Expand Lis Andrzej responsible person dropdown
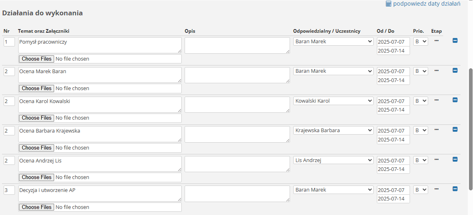This screenshot has width=473, height=215. [333, 160]
